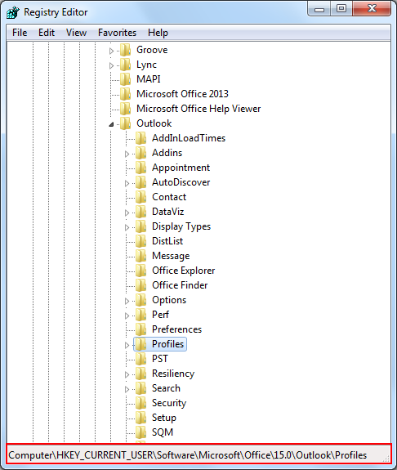Expand the Lync key arrow
397x470 pixels.
111,65
